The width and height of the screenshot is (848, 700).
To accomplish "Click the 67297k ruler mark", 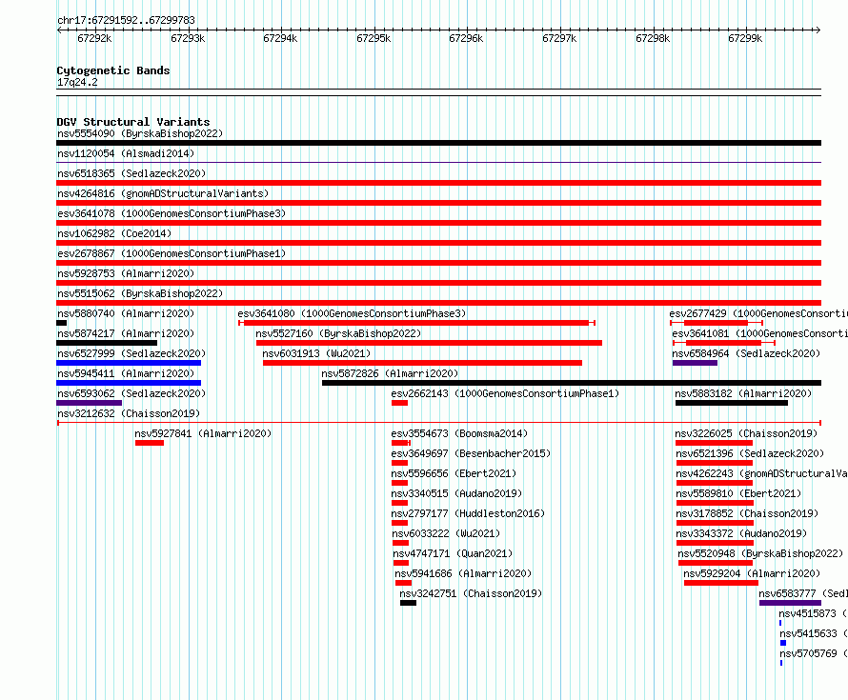I will (x=559, y=38).
